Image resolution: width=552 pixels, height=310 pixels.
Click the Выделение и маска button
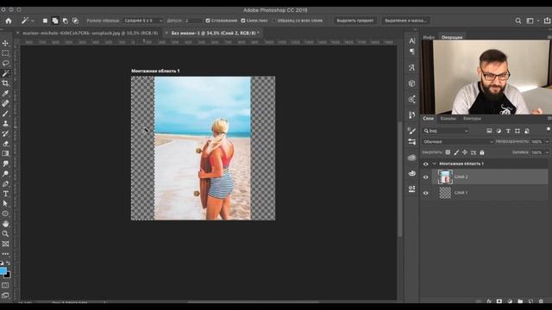point(405,21)
